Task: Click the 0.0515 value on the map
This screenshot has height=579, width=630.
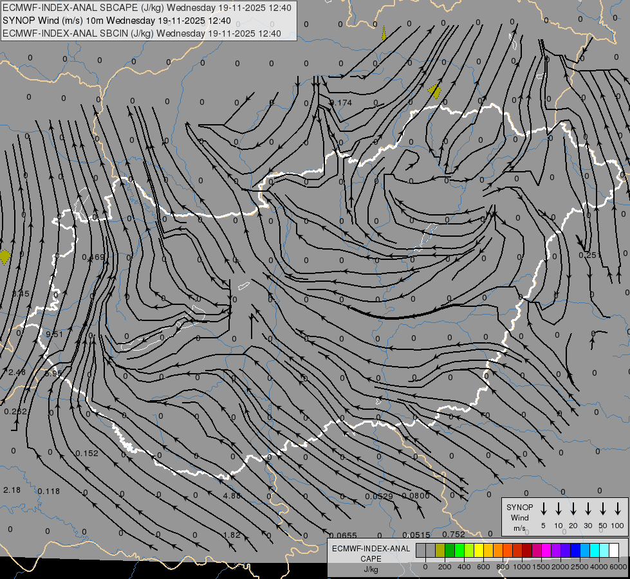Action: (x=416, y=535)
